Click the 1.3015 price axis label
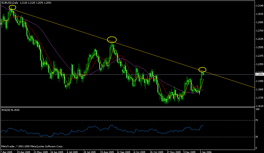This screenshot has width=264, height=153. pos(260,14)
